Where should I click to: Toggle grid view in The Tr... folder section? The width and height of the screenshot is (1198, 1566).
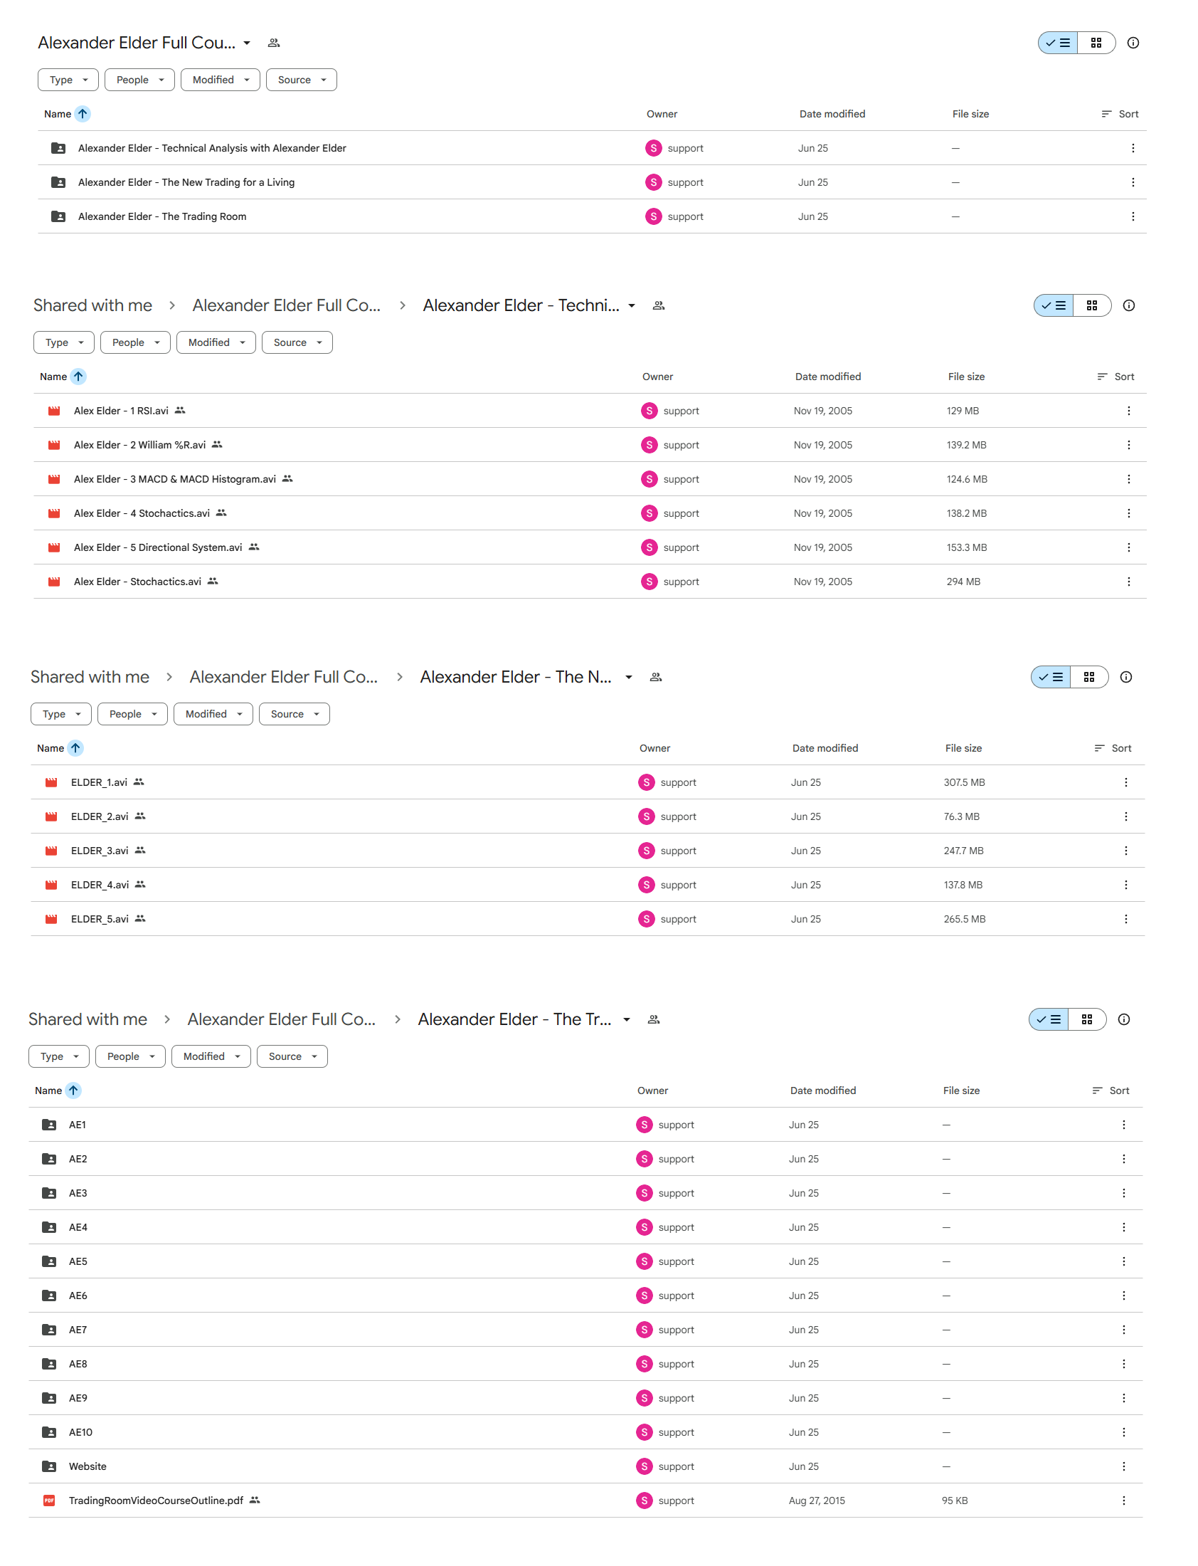click(1086, 1019)
